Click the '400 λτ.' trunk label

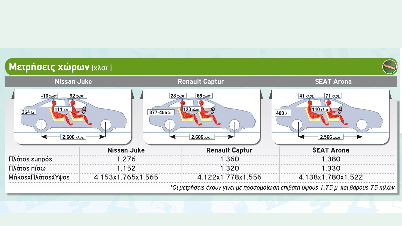tap(283, 113)
